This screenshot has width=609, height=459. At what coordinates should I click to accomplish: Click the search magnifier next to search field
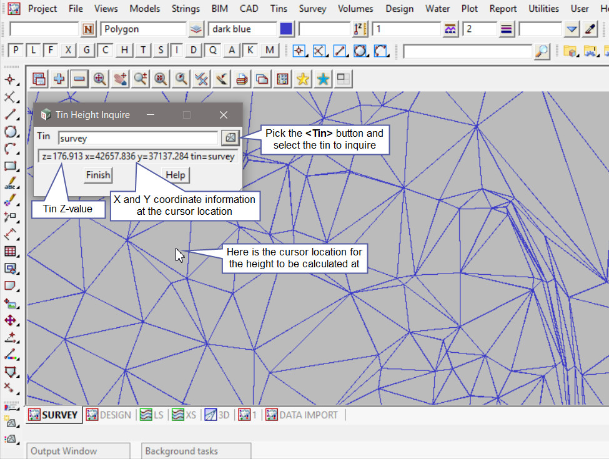pyautogui.click(x=542, y=51)
